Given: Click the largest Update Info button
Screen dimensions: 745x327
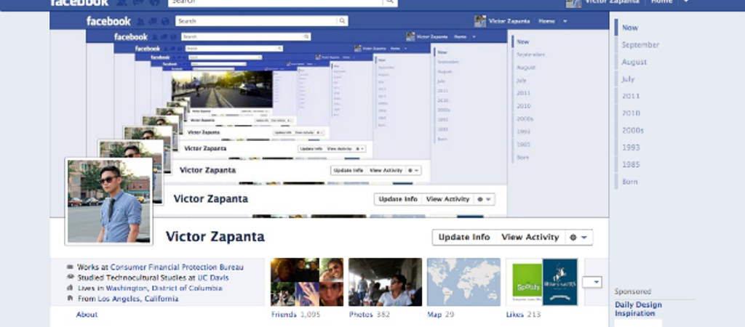Looking at the screenshot, I should [463, 238].
